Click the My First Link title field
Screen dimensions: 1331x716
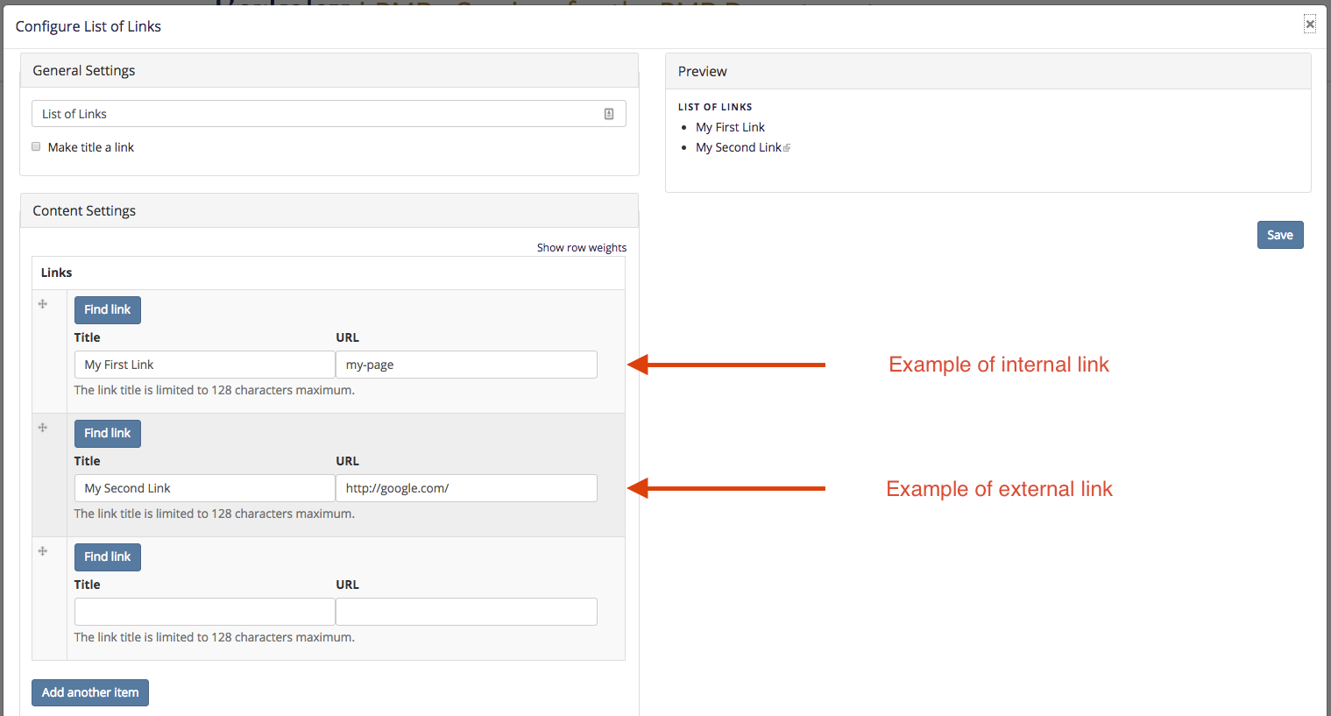click(204, 365)
